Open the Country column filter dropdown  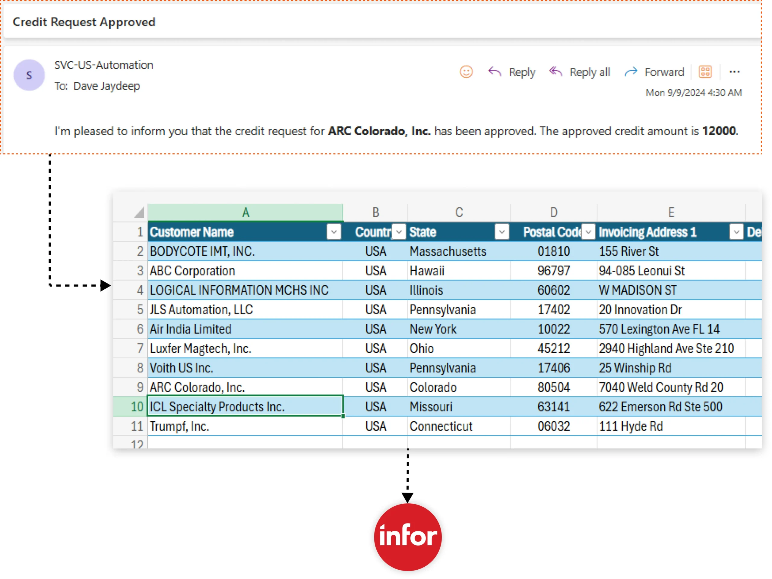point(399,232)
